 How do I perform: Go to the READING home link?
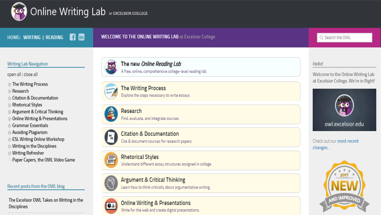(54, 37)
